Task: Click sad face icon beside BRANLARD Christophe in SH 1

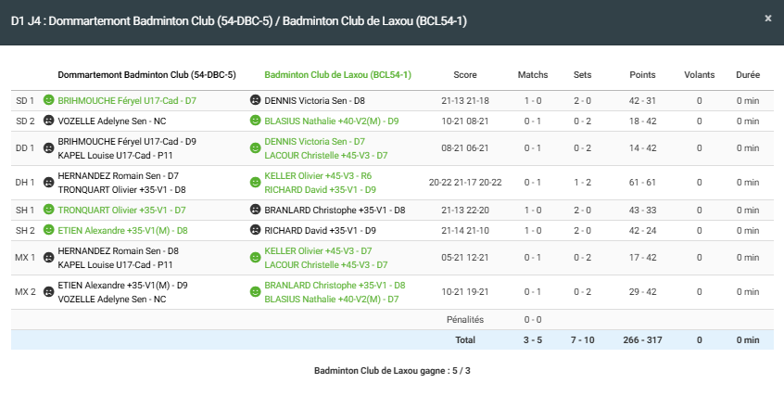Action: point(255,210)
